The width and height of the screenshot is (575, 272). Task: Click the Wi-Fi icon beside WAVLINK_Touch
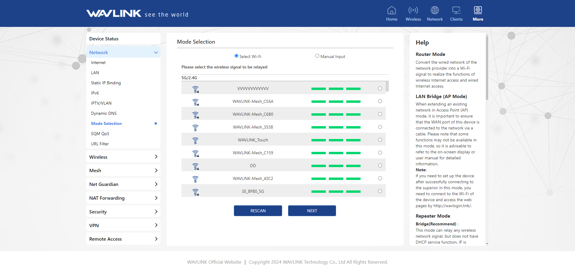[x=195, y=140]
